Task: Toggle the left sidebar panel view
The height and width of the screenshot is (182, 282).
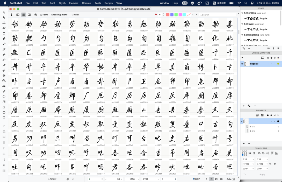Action: 18,15
